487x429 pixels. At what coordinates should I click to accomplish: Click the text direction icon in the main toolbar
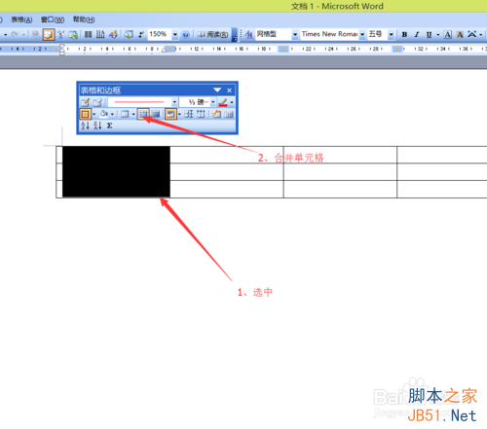coord(100,34)
